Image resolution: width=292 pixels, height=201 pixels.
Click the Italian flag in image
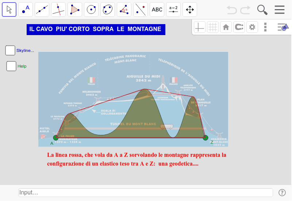pyautogui.click(x=91, y=80)
